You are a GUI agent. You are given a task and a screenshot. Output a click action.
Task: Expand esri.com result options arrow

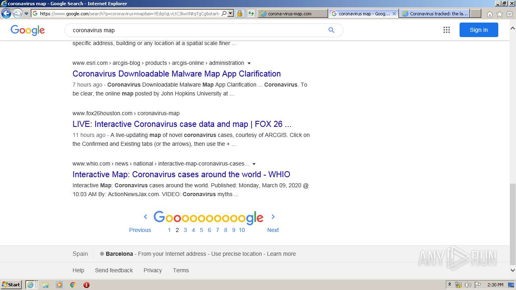click(249, 63)
